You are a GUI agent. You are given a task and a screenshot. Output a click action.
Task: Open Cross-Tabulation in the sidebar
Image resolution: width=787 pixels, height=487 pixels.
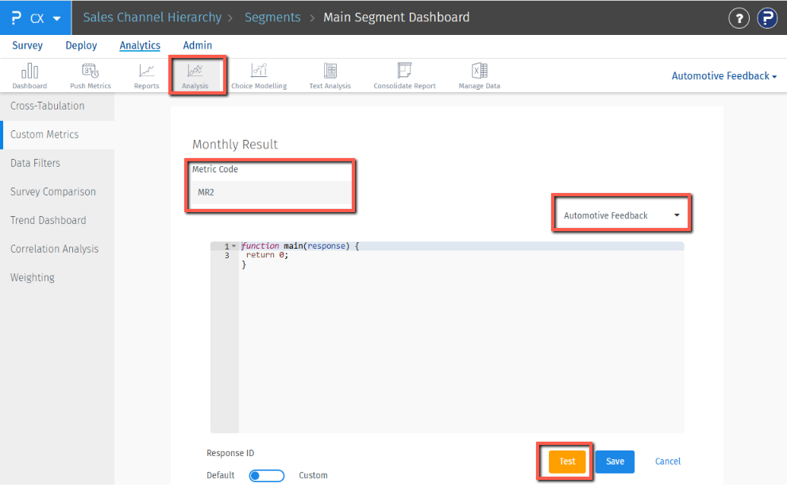coord(57,106)
